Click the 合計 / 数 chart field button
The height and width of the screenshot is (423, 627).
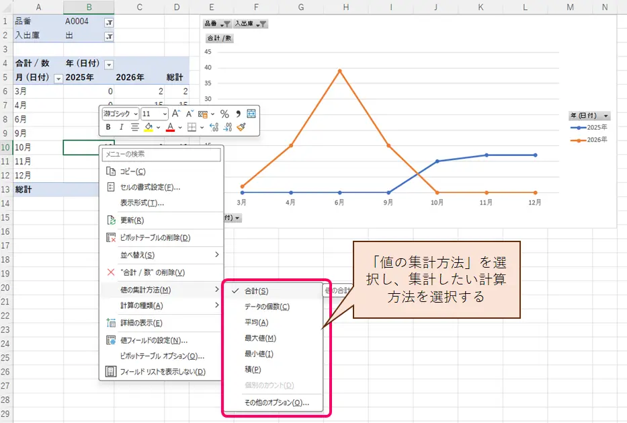[219, 38]
